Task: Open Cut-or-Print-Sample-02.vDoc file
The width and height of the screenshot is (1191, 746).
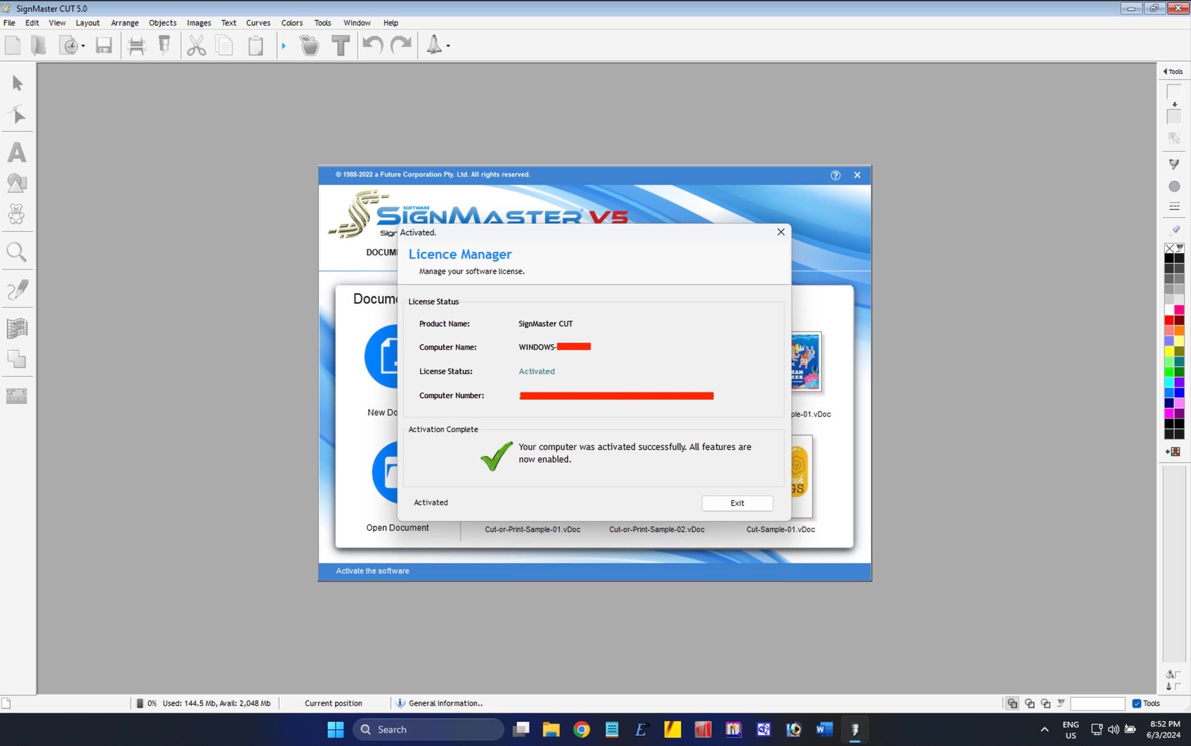Action: click(x=656, y=530)
